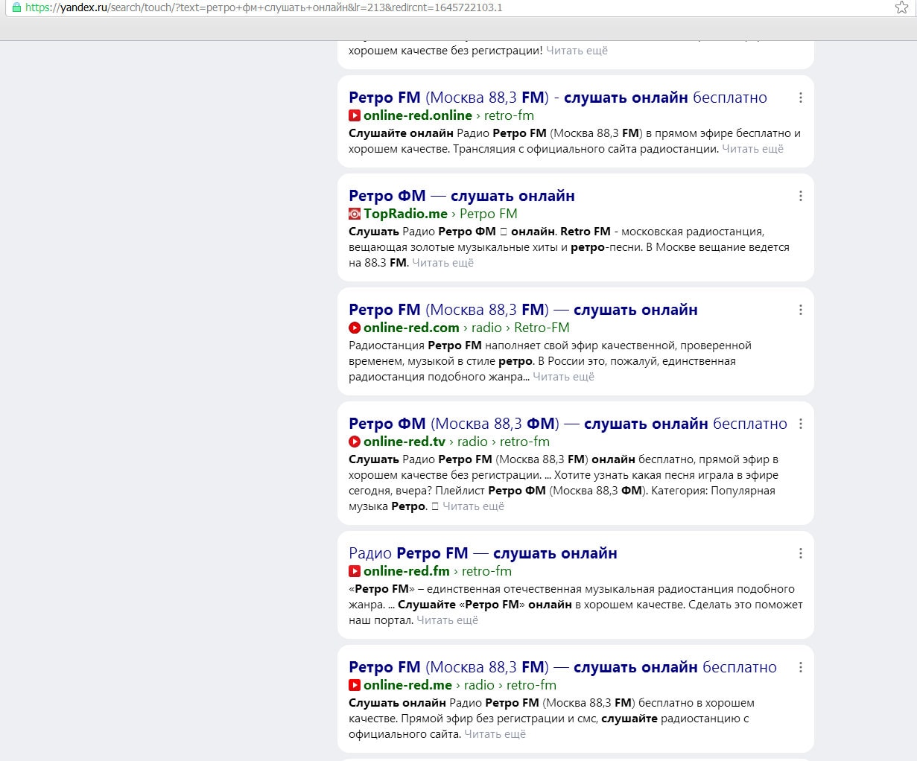Screen dimensions: 917x761
Task: Expand 'Читать ещё' in online-red.com snippet
Action: [x=563, y=377]
